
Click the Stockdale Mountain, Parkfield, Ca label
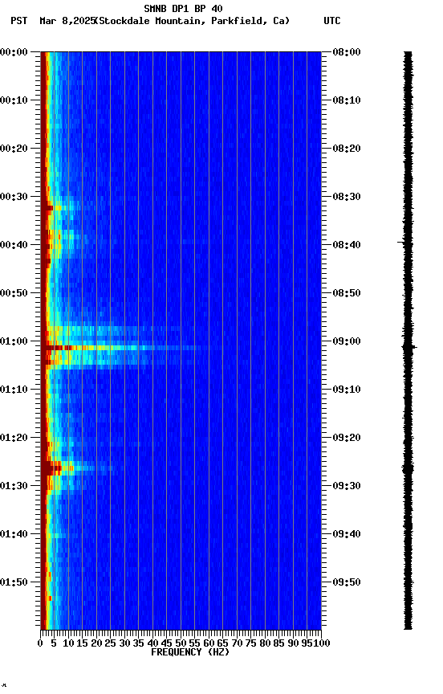[193, 21]
